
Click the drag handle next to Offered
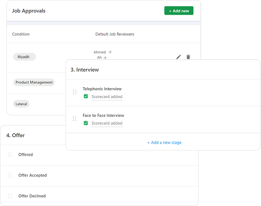point(10,155)
